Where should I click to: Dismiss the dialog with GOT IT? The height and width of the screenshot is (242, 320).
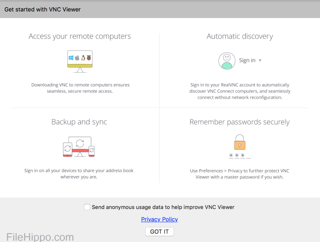click(x=159, y=232)
